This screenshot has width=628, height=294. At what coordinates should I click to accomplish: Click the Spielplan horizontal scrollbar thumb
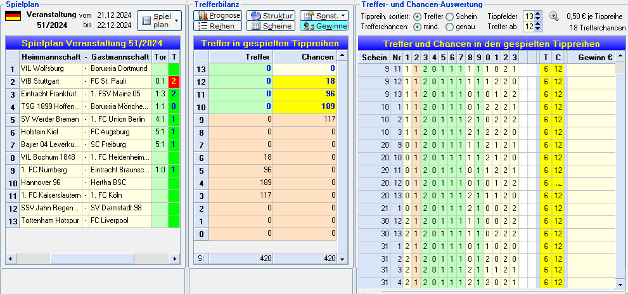click(x=92, y=259)
